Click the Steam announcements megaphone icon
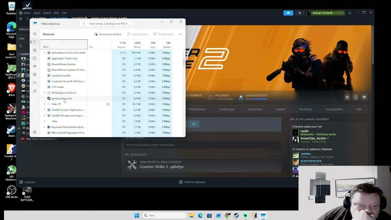This screenshot has width=391, height=220. click(x=288, y=13)
